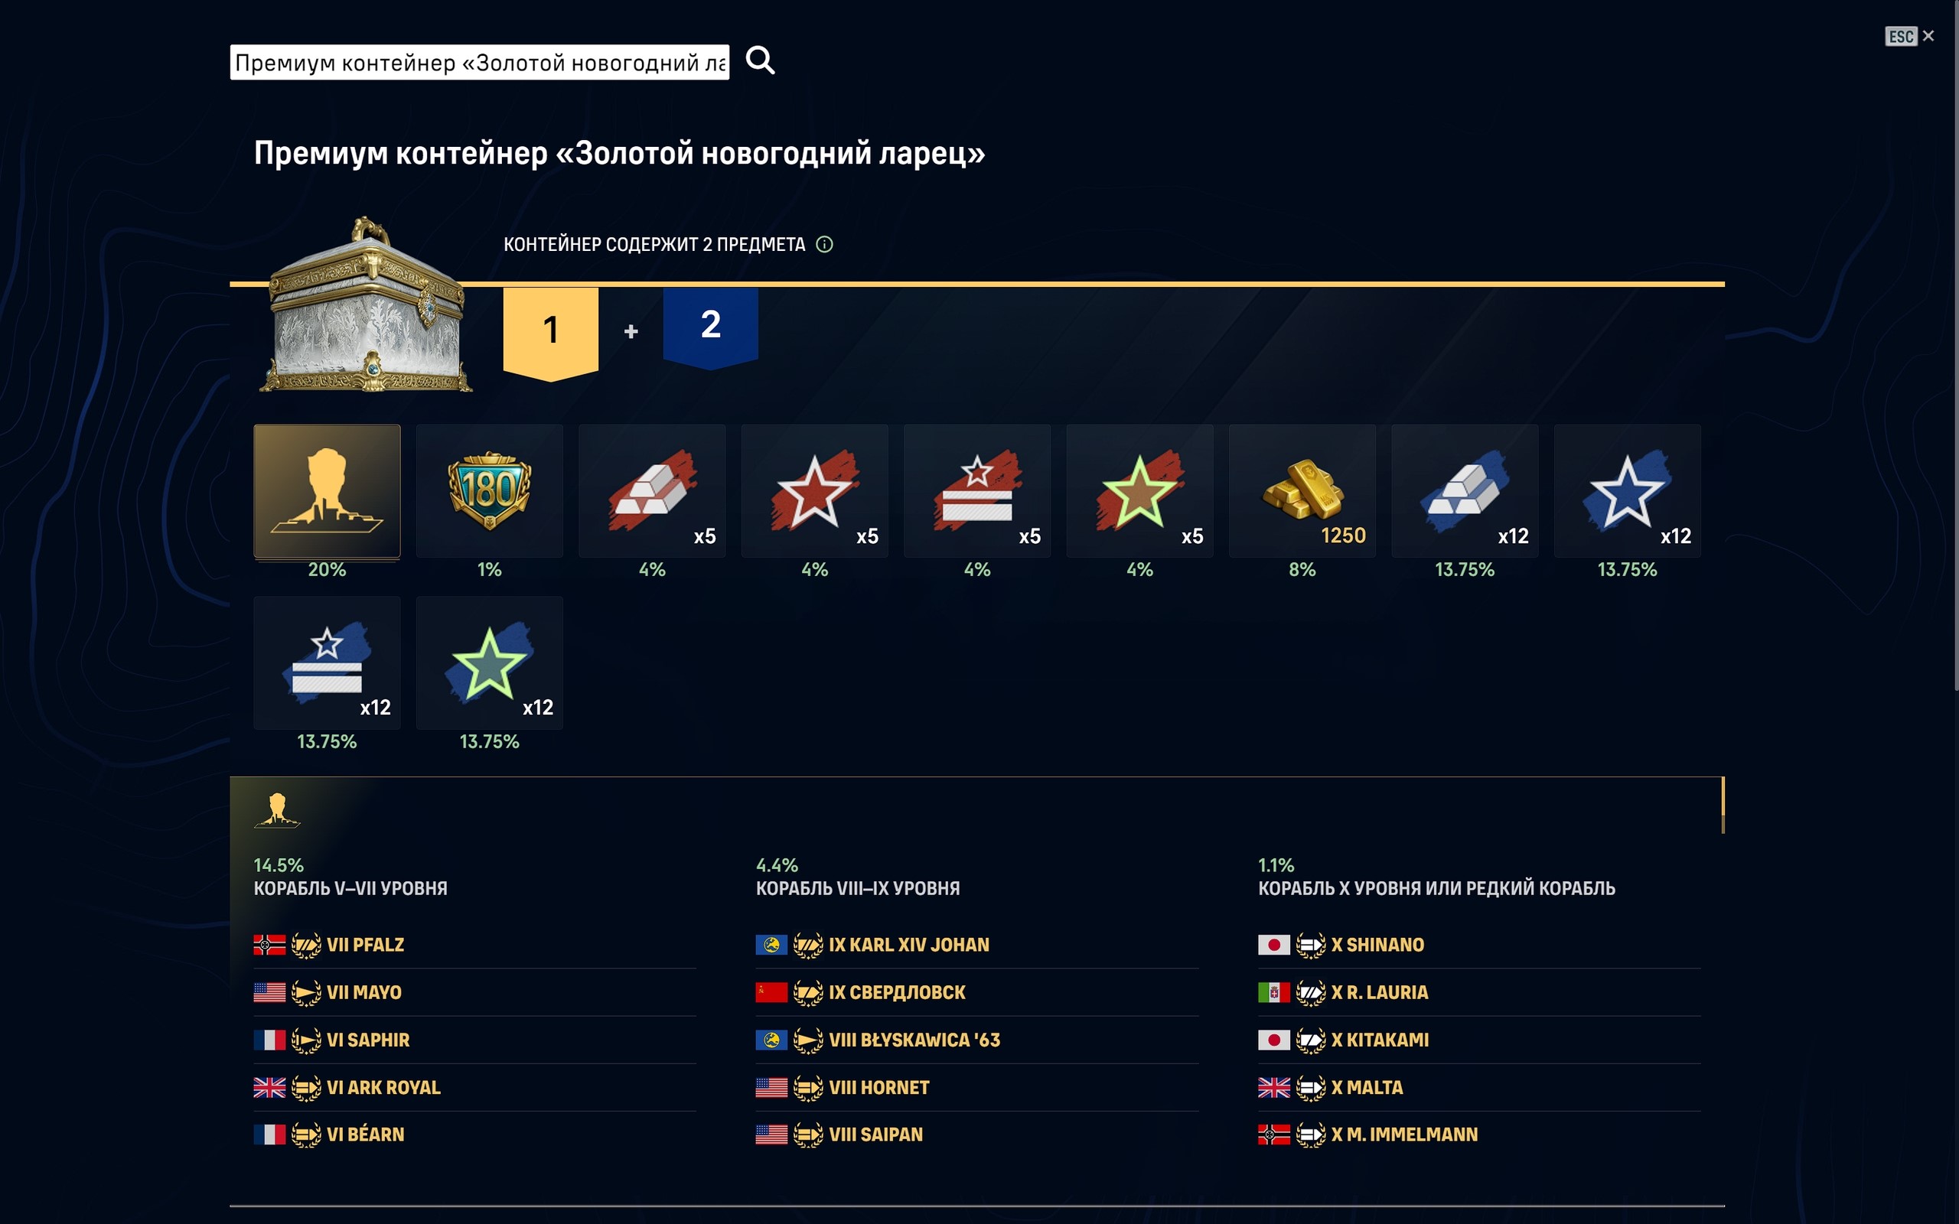Click the info icon beside container contents
The height and width of the screenshot is (1224, 1959).
(x=824, y=245)
